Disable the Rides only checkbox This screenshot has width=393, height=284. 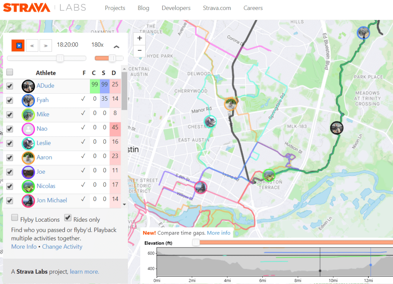[68, 218]
